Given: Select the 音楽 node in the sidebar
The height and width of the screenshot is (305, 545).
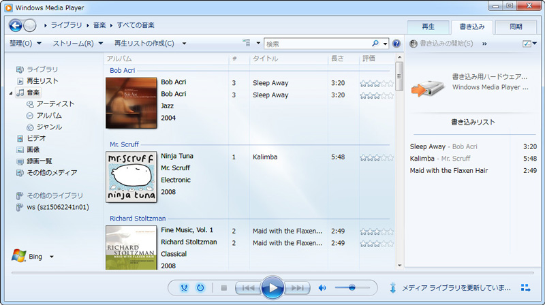Looking at the screenshot, I should click(29, 93).
